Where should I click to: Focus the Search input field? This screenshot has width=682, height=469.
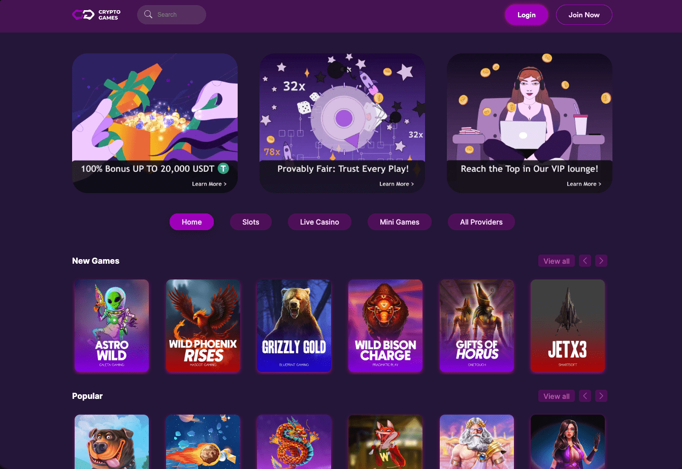coord(172,15)
